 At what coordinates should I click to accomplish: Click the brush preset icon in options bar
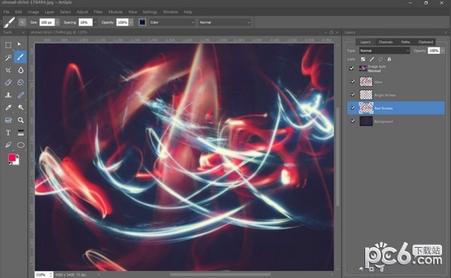(9, 22)
